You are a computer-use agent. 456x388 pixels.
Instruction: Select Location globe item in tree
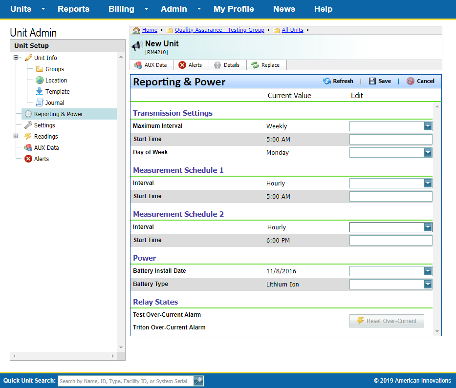(x=40, y=81)
